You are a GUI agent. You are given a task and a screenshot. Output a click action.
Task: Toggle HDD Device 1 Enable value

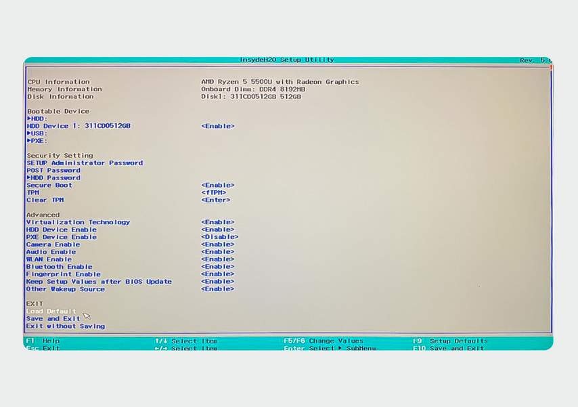pyautogui.click(x=218, y=126)
